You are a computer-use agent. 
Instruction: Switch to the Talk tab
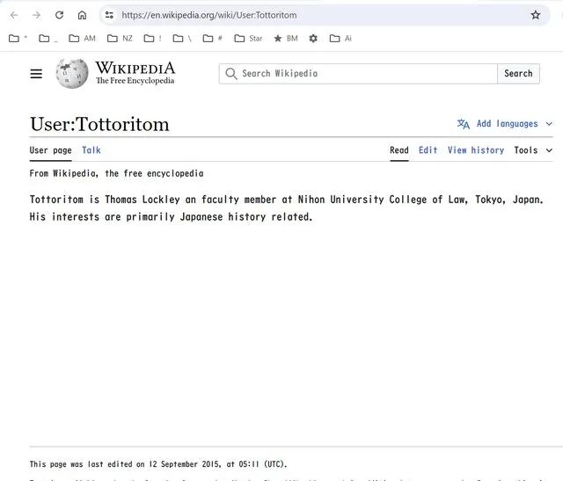91,150
